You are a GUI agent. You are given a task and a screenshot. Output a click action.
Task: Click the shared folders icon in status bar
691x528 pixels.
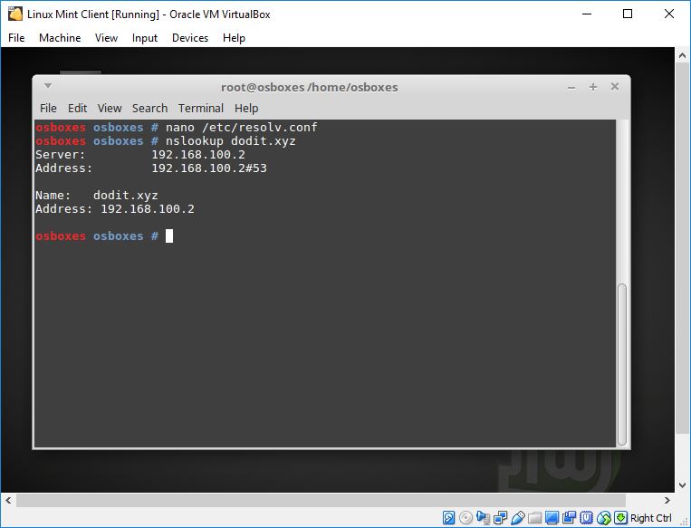534,517
